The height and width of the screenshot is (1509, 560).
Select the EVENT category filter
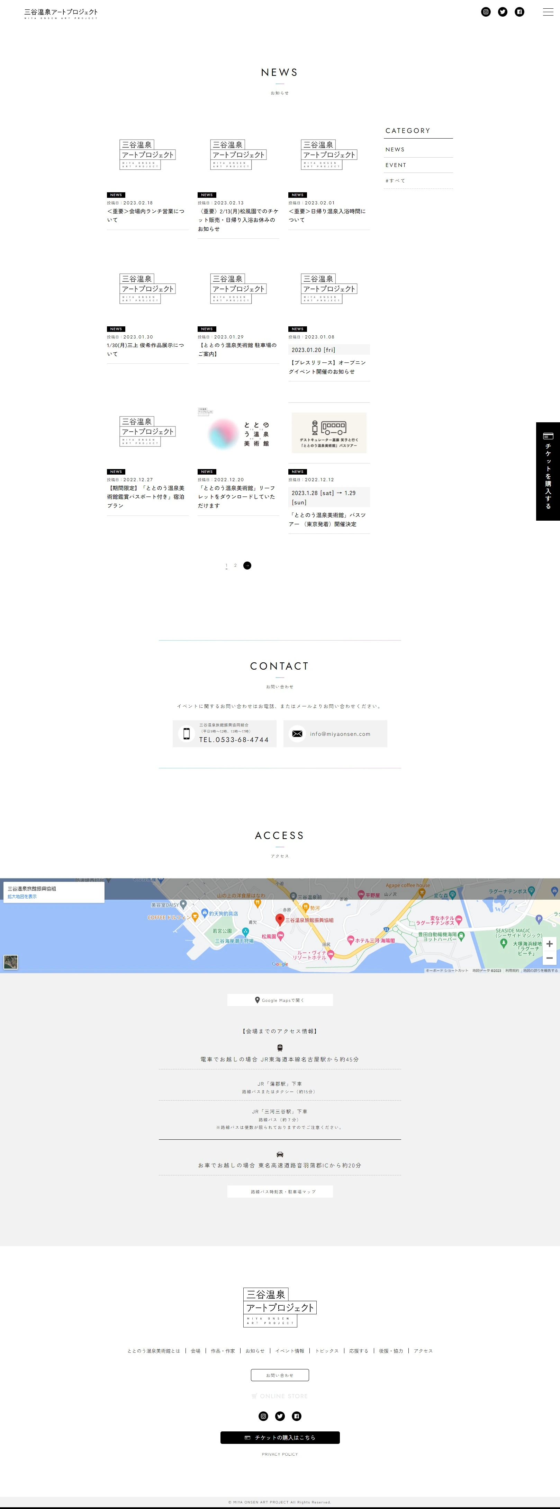pyautogui.click(x=396, y=165)
